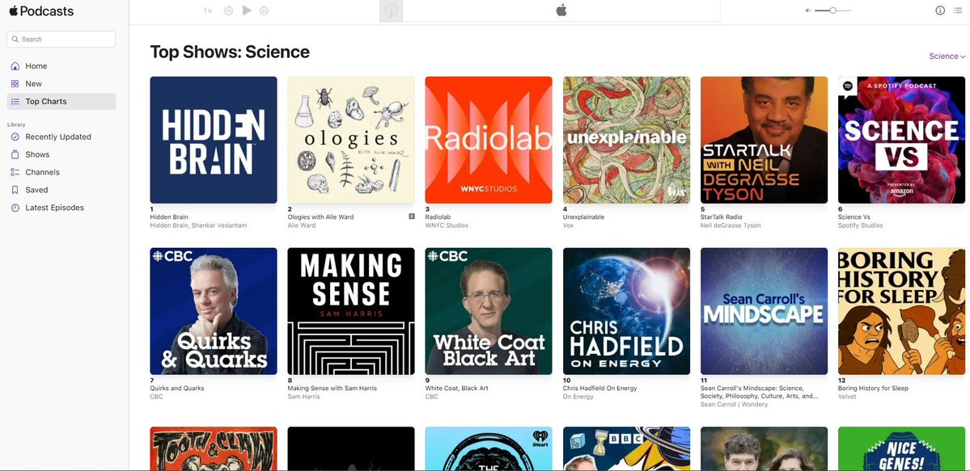Viewport: 970px width, 471px height.
Task: Adjust the volume slider knob
Action: [833, 11]
